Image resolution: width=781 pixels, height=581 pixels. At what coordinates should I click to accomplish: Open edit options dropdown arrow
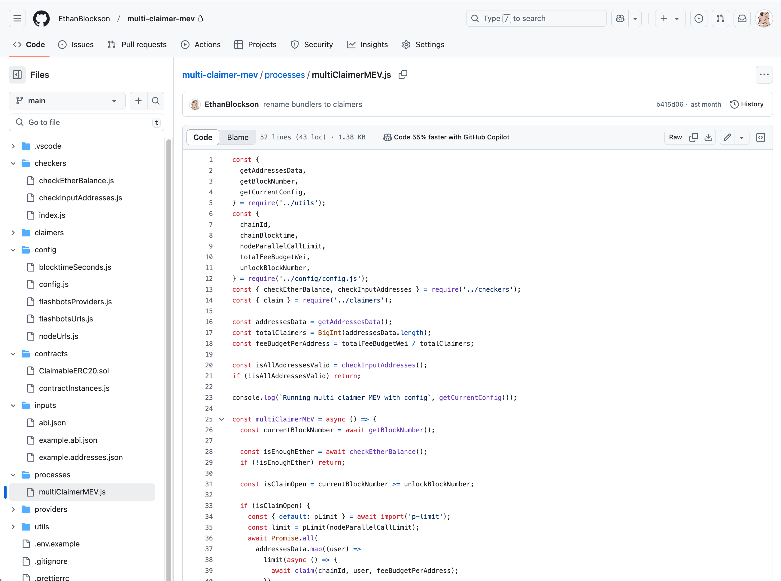pos(742,137)
